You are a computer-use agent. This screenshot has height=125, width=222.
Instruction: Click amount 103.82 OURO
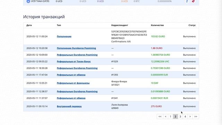point(158,36)
